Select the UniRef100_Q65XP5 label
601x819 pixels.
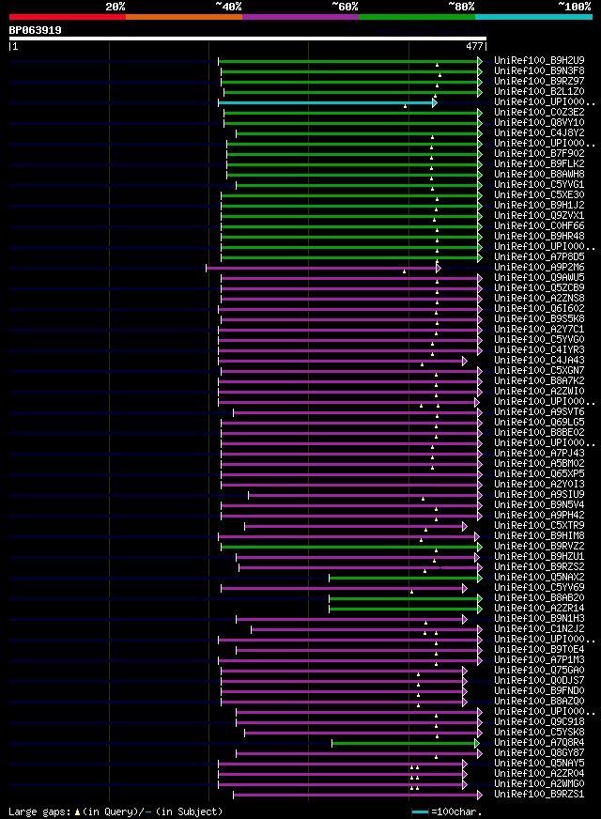(x=539, y=474)
